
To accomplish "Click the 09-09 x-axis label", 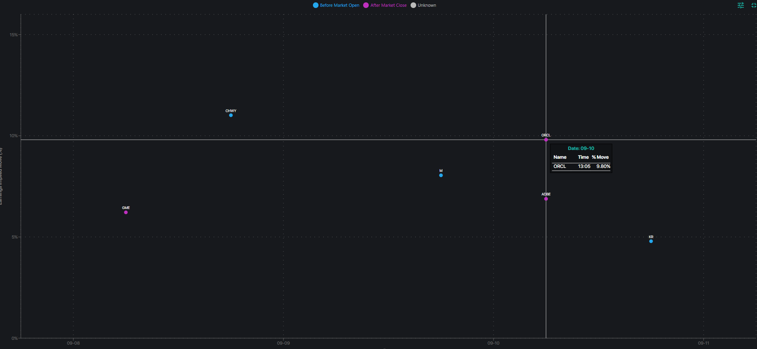I will tap(283, 343).
